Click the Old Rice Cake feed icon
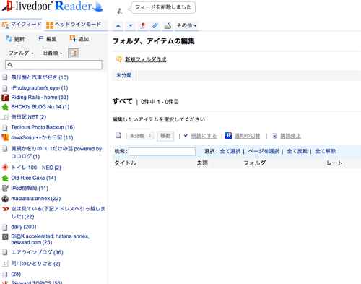Image resolution: width=361 pixels, height=284 pixels. tap(5, 178)
